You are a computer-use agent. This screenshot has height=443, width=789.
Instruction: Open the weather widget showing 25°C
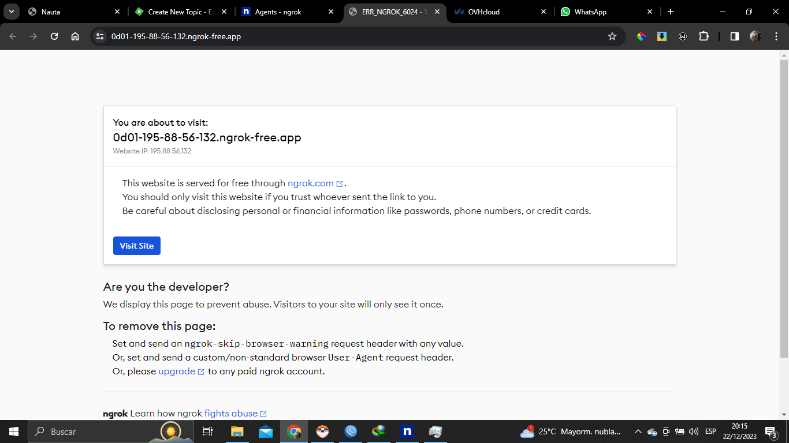[x=571, y=431]
